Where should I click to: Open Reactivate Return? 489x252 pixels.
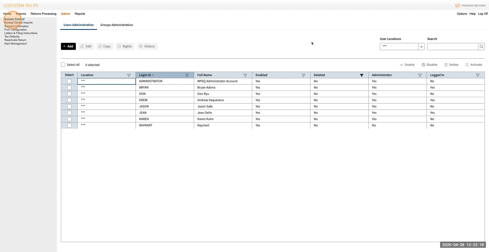tap(15, 40)
